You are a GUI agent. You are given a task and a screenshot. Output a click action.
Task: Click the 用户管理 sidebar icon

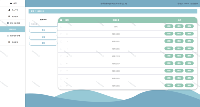point(9,16)
